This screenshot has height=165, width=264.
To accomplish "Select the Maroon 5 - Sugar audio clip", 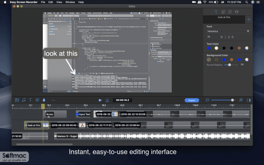I will pyautogui.click(x=152, y=136).
